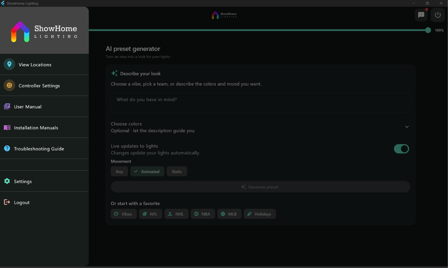This screenshot has height=268, width=448.
Task: Pick the NHL favorite chip
Action: tap(177, 214)
